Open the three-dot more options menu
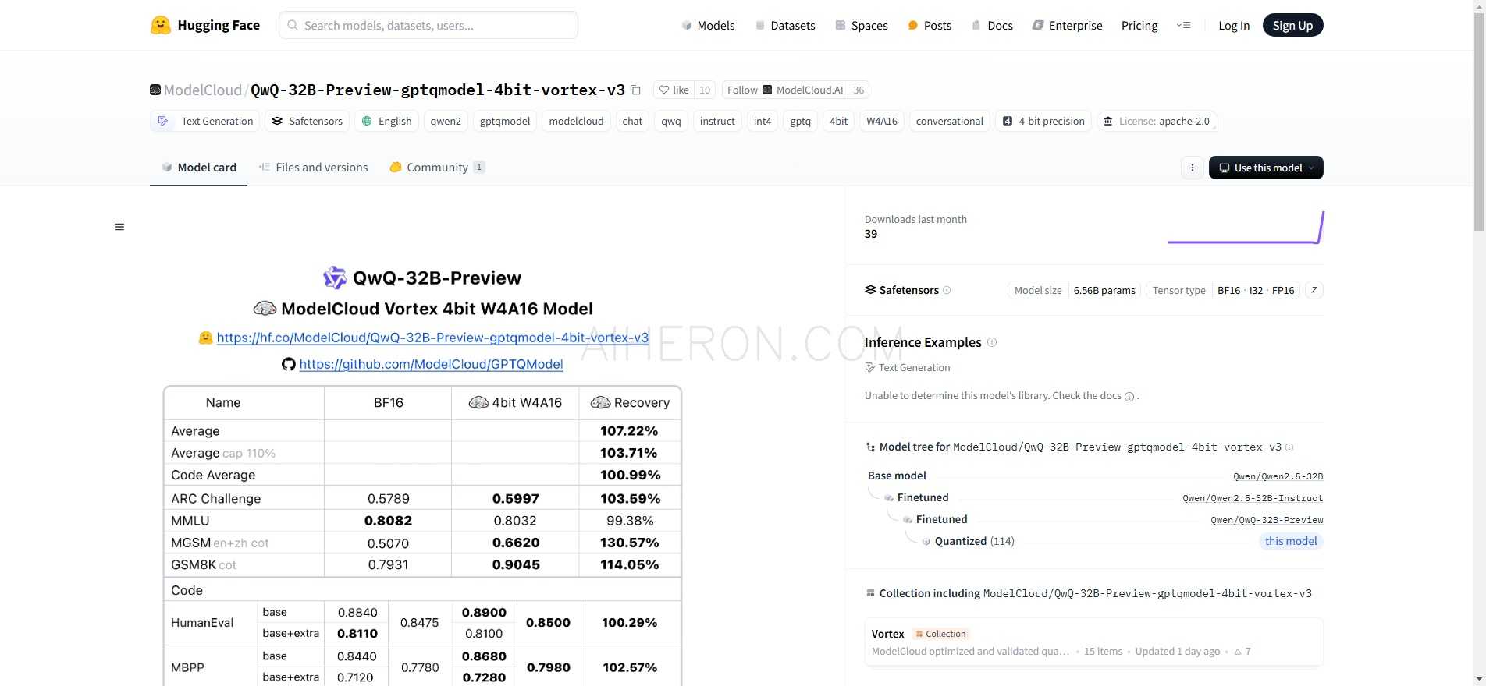1486x686 pixels. (1192, 168)
